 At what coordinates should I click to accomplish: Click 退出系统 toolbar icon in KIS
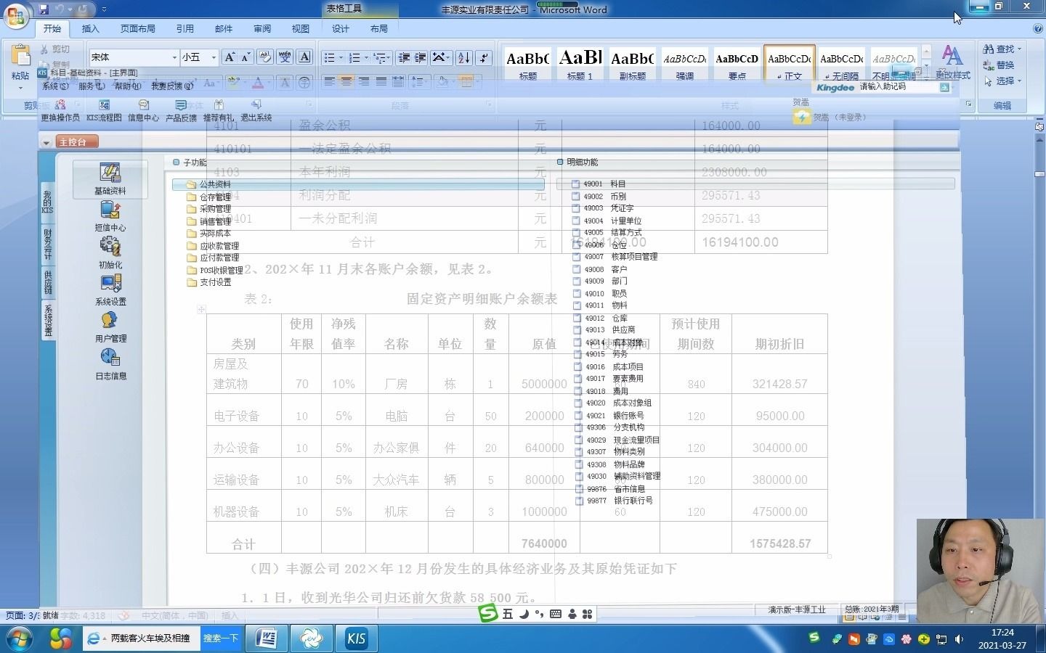256,111
